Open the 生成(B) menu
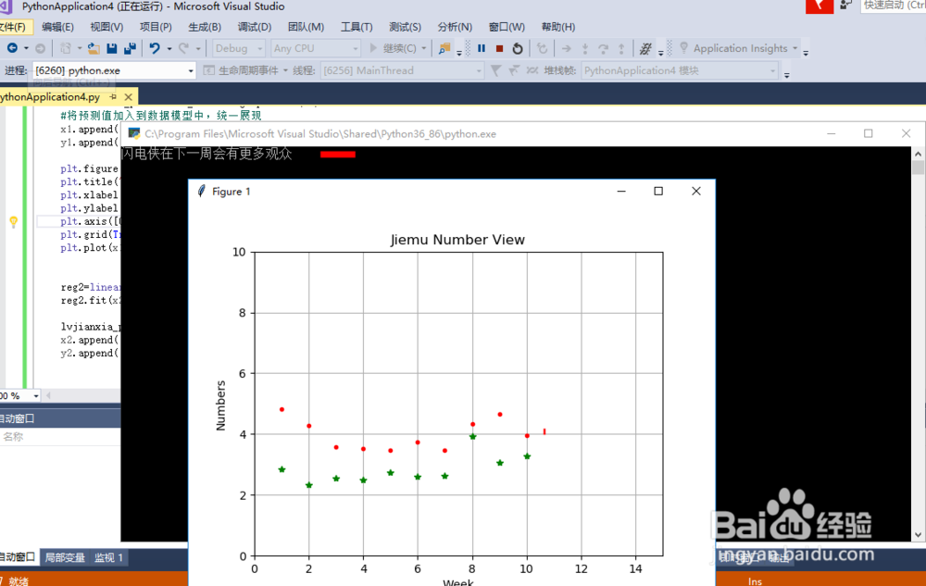926x586 pixels. coord(205,27)
